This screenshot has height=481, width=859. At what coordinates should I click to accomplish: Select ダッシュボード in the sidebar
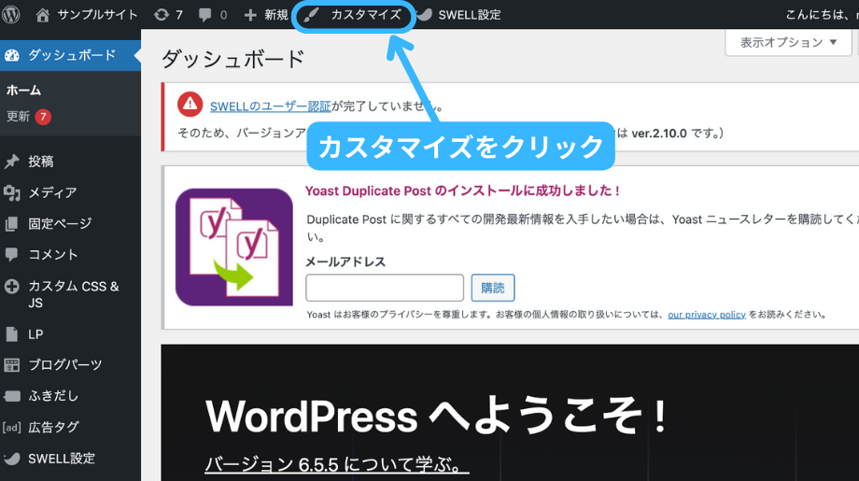(70, 55)
